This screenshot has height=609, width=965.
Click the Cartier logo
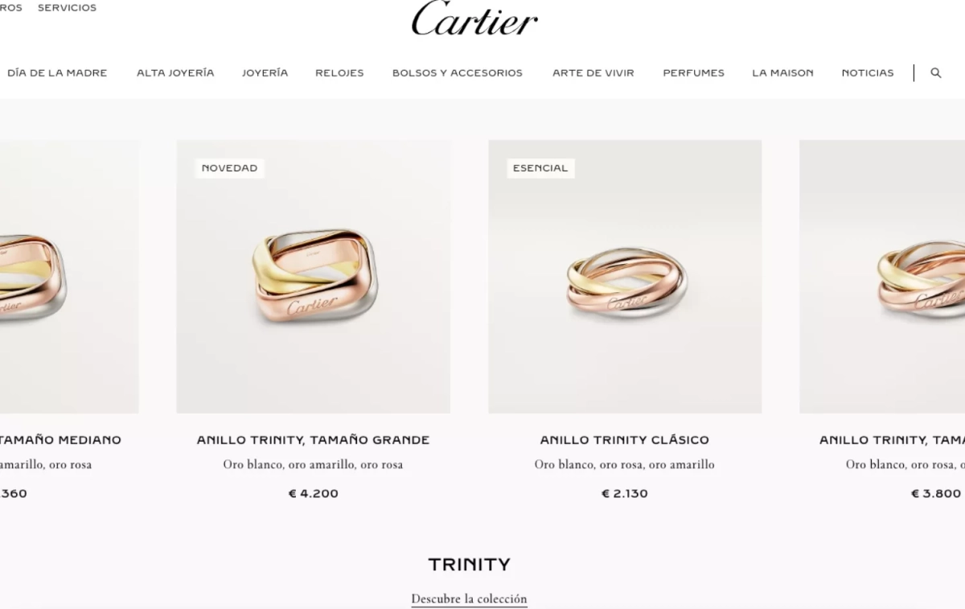pos(474,19)
